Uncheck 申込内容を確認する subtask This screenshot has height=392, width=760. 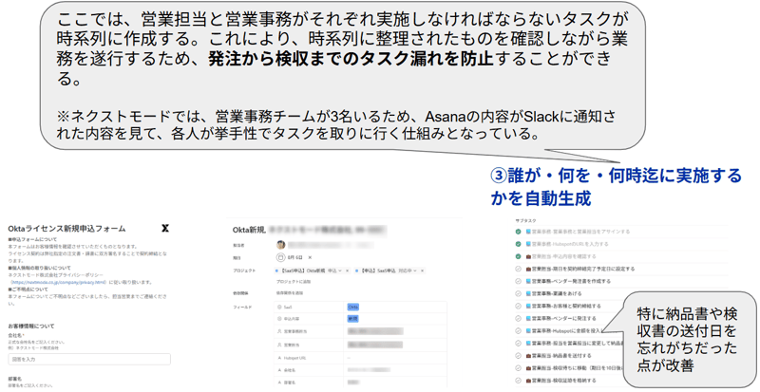click(x=518, y=256)
